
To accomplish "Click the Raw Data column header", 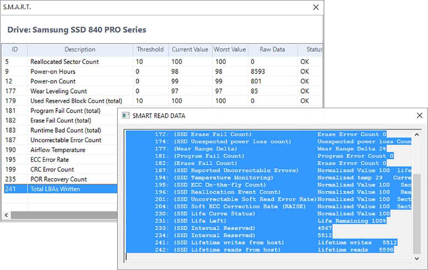I will pyautogui.click(x=272, y=50).
